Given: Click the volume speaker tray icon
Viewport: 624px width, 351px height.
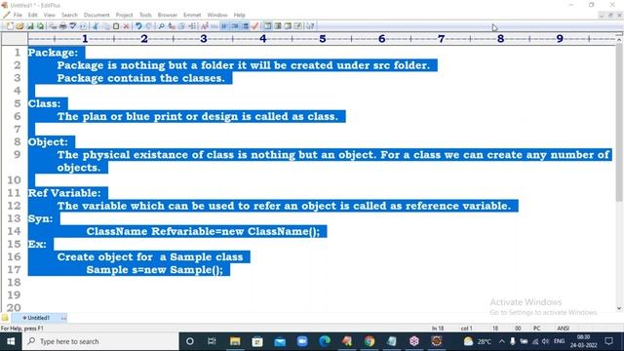Looking at the screenshot, I should [545, 341].
